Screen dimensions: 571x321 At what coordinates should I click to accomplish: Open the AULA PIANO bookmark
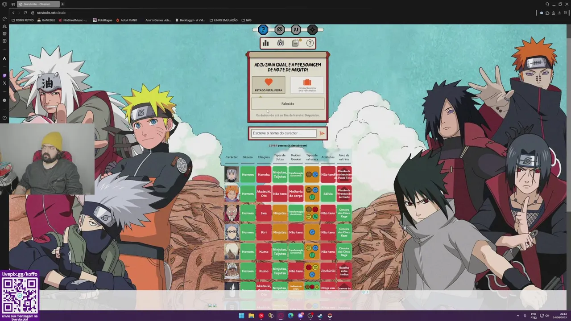(x=127, y=20)
